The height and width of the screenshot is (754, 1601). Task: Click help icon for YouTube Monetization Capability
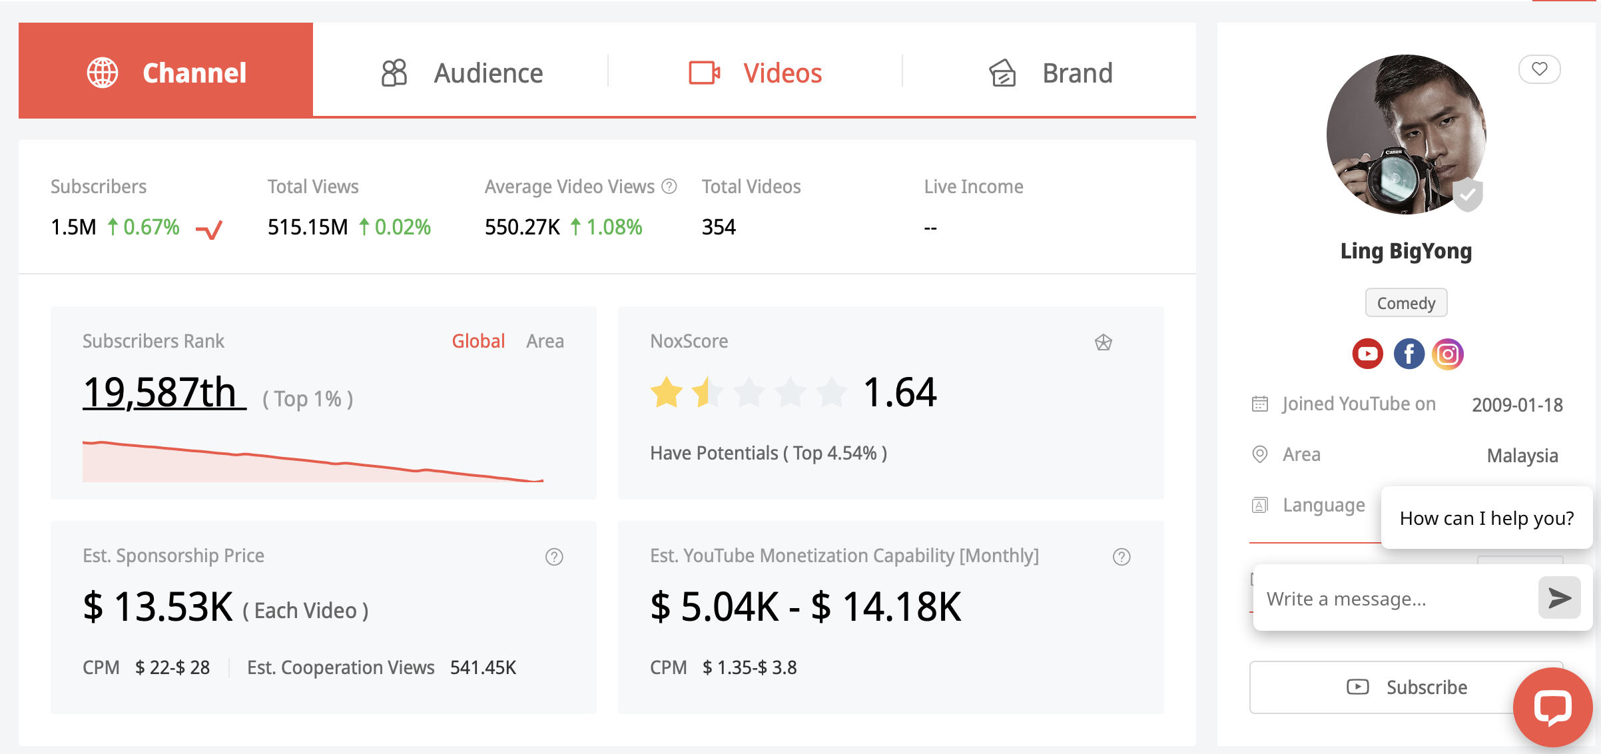point(1121,557)
